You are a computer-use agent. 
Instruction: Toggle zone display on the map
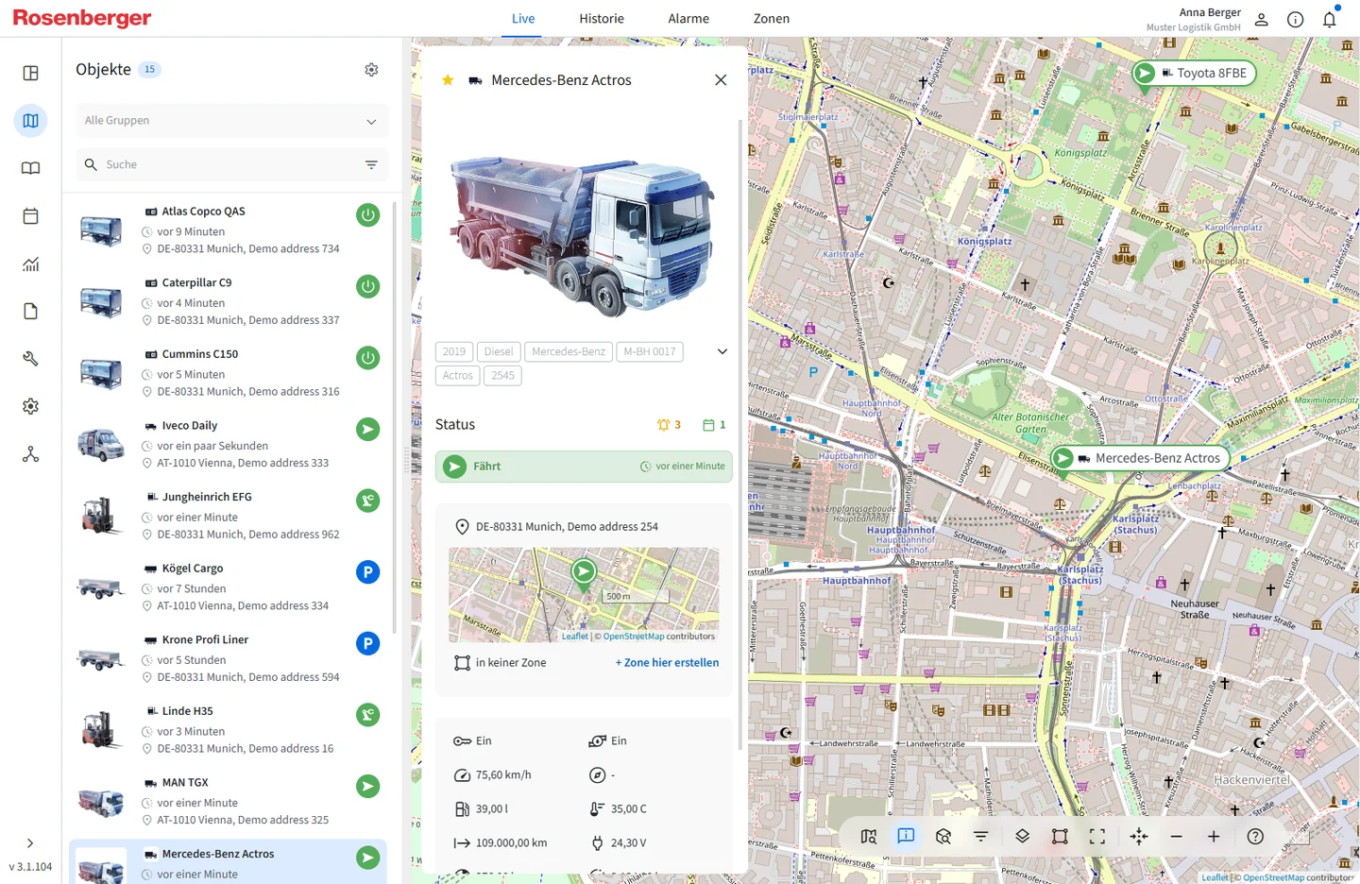tap(1060, 837)
